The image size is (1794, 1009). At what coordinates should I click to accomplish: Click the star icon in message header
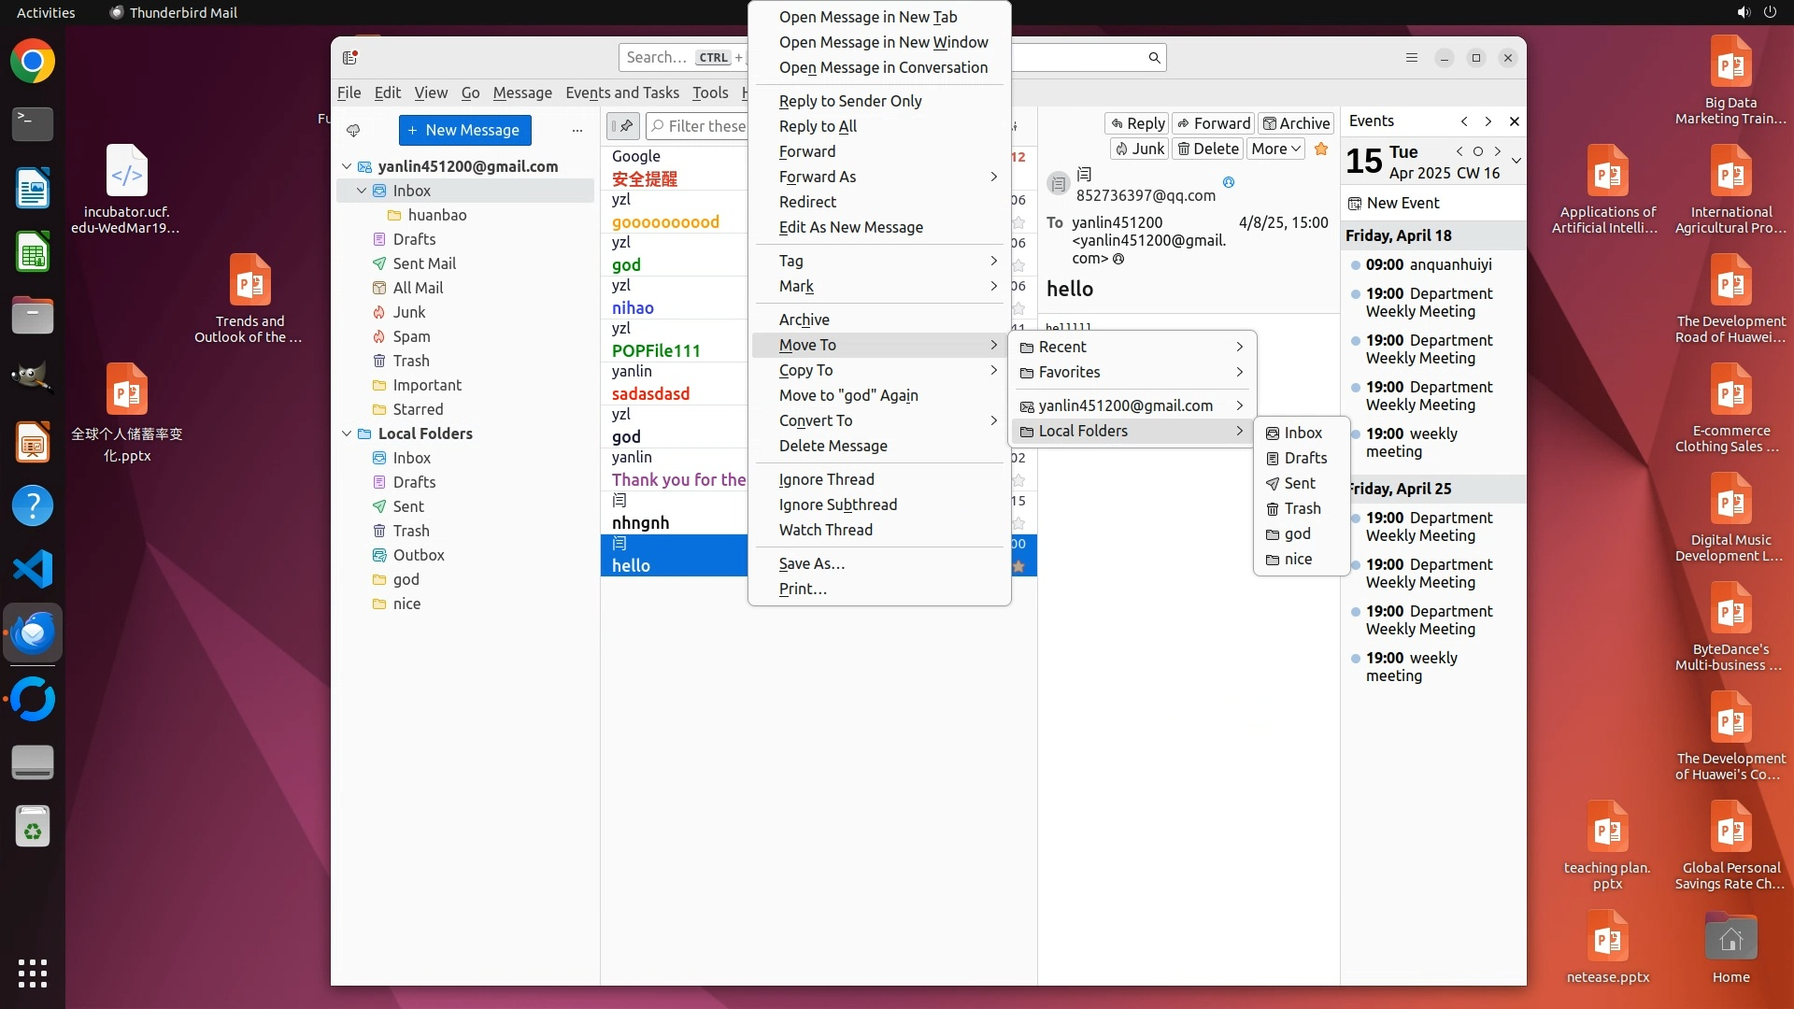(1321, 149)
